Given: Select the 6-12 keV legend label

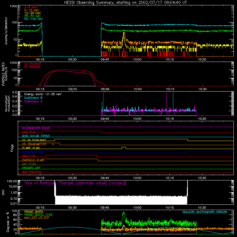Looking at the screenshot, I should pyautogui.click(x=32, y=10).
